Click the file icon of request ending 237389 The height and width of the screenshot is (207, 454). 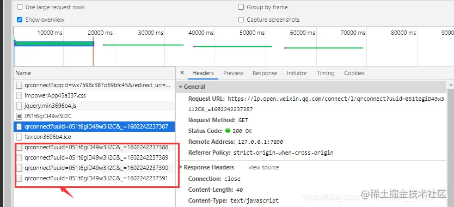point(19,157)
